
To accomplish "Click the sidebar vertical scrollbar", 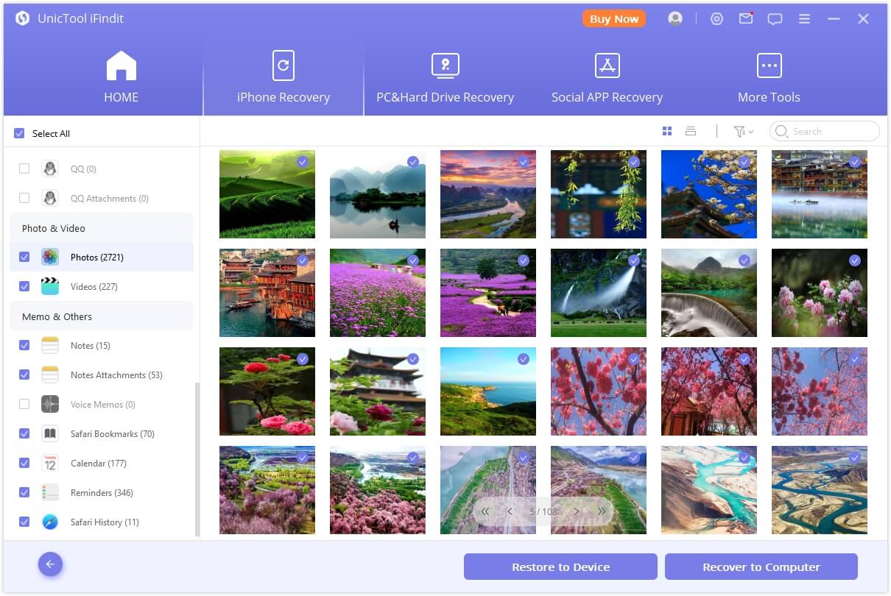I will coord(197,456).
